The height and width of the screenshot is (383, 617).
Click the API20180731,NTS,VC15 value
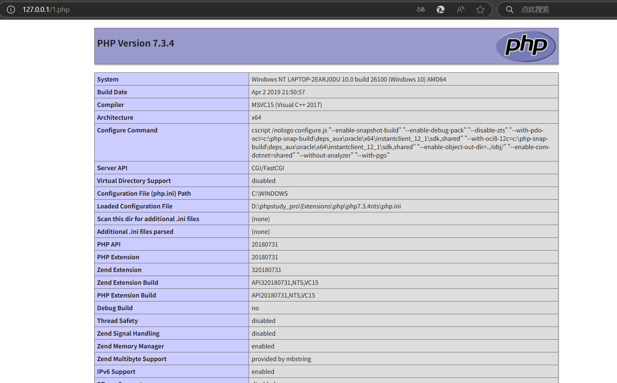click(283, 295)
